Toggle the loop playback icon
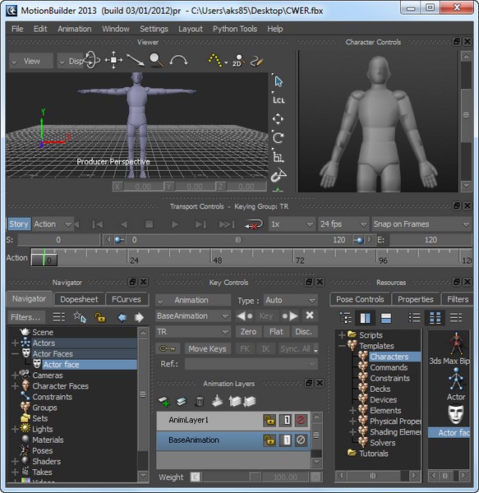Image resolution: width=479 pixels, height=493 pixels. 253,224
